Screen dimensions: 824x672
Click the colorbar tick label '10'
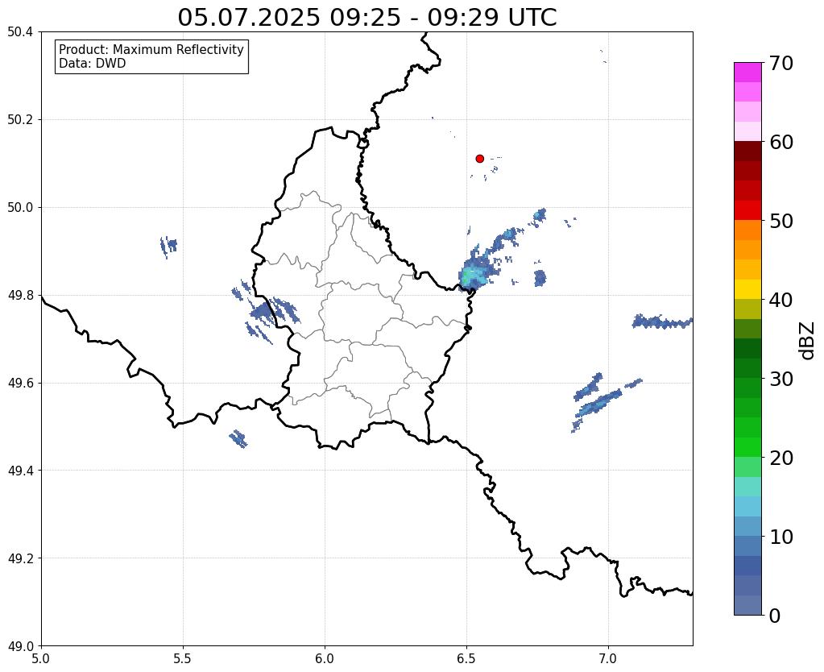tap(781, 537)
